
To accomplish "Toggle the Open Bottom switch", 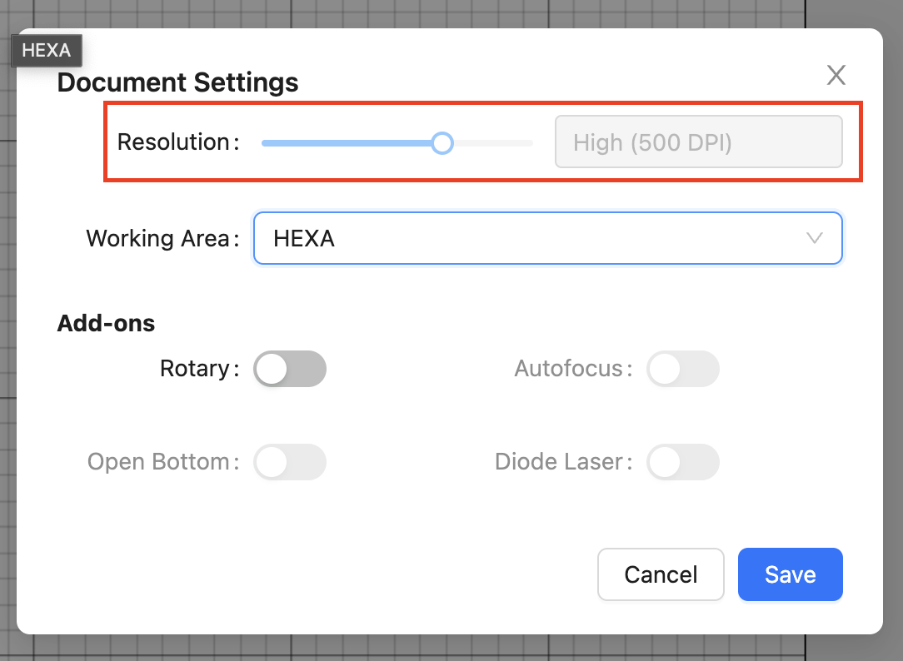I will [x=289, y=462].
